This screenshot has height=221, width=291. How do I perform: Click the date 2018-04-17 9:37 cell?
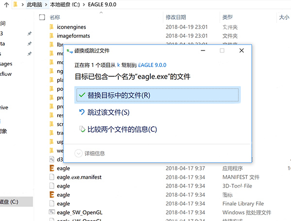point(185,169)
